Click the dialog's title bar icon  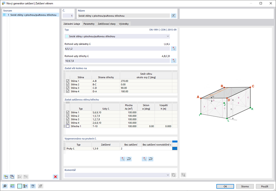(x=3, y=3)
